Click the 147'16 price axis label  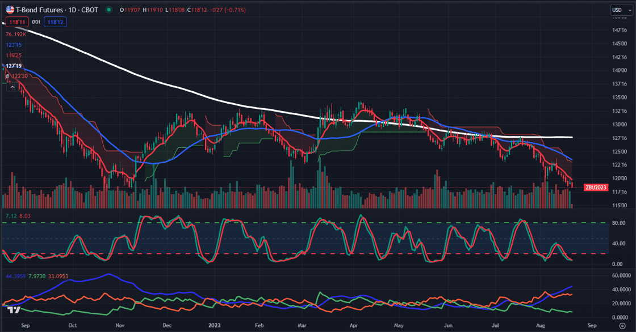620,30
